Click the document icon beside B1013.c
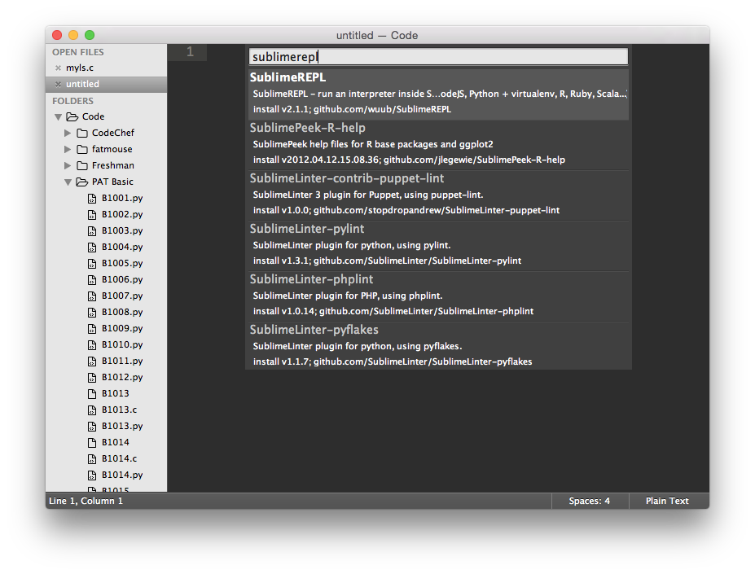 click(92, 410)
